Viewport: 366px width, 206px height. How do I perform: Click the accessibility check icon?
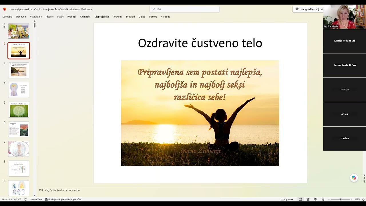46,199
